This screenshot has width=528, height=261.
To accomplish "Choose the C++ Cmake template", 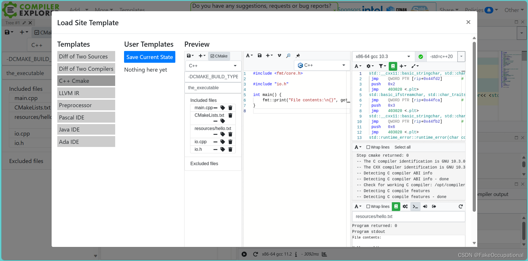I will pos(86,81).
